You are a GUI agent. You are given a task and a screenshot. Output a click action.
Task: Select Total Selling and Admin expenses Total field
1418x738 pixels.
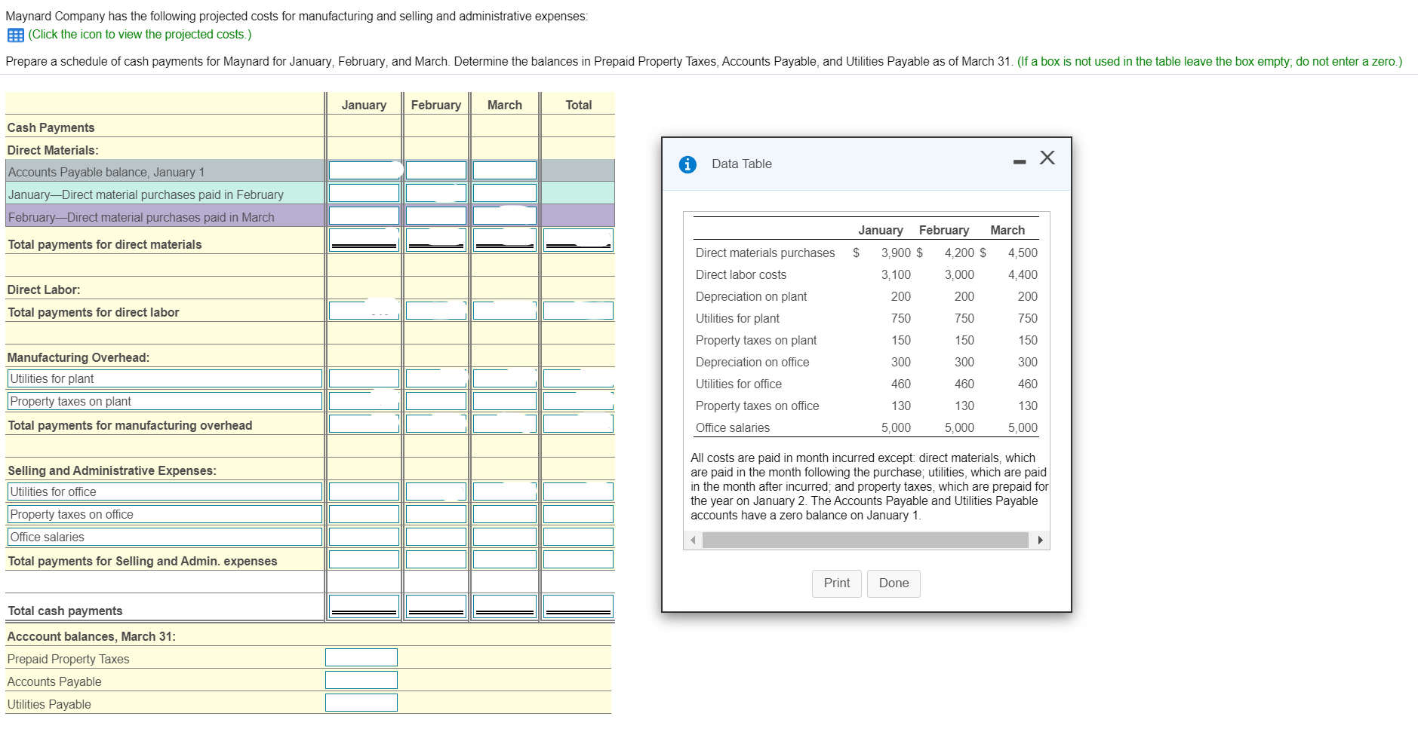(578, 559)
